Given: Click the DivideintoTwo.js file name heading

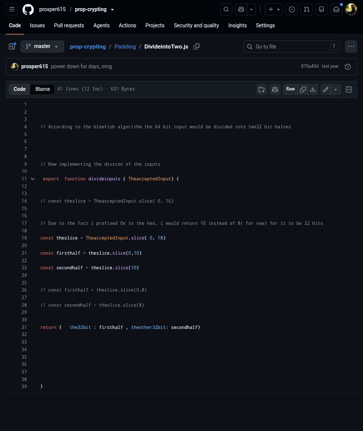Looking at the screenshot, I should click(166, 46).
